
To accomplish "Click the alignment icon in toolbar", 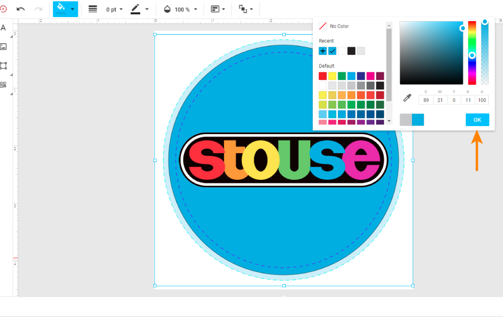I will [215, 9].
